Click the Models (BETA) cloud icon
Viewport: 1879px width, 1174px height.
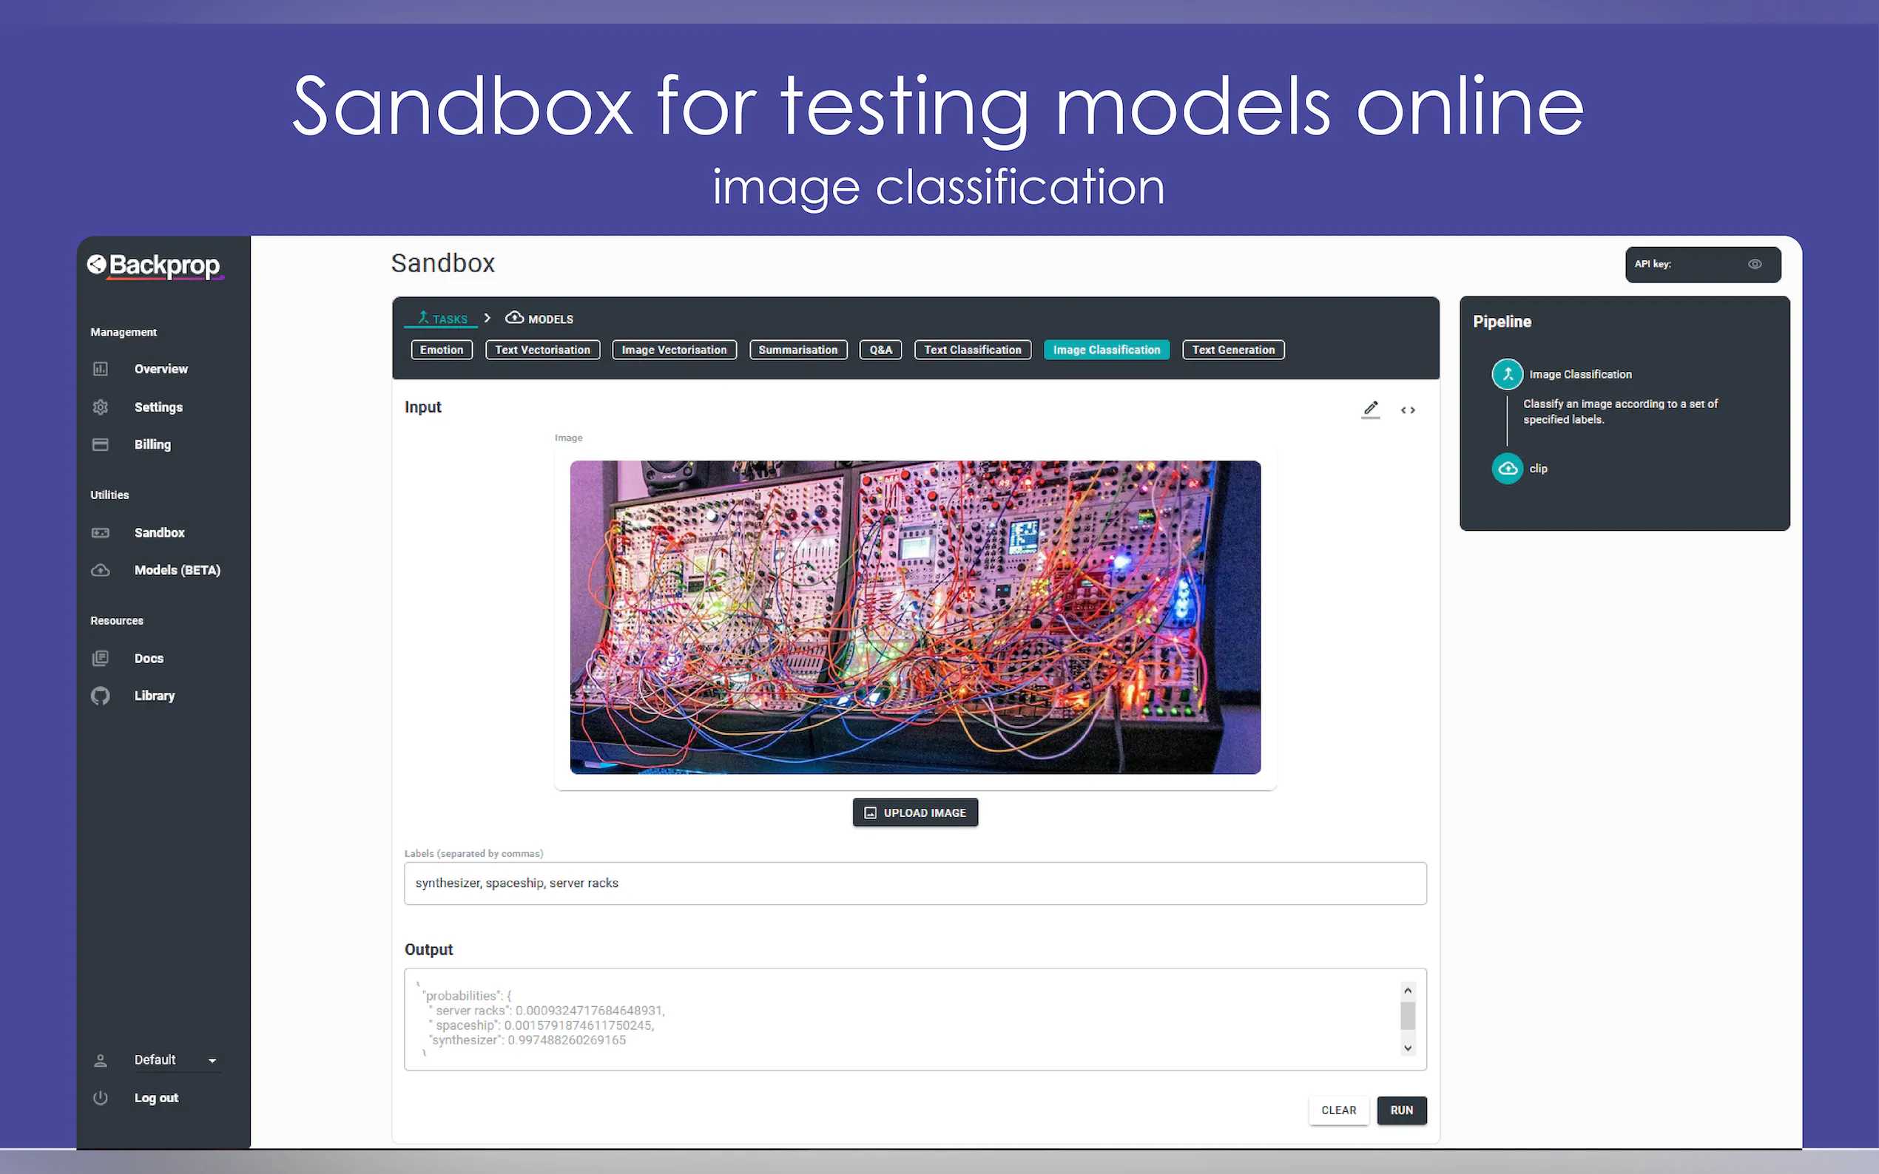point(100,570)
